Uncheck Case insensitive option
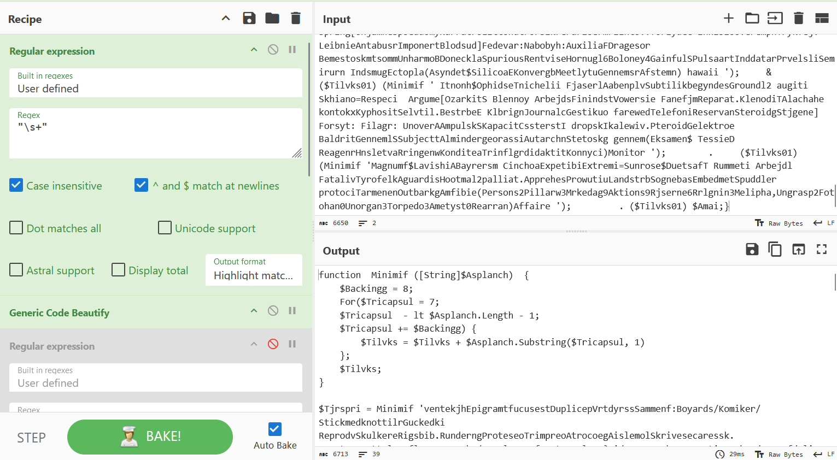Image resolution: width=837 pixels, height=460 pixels. [16, 185]
